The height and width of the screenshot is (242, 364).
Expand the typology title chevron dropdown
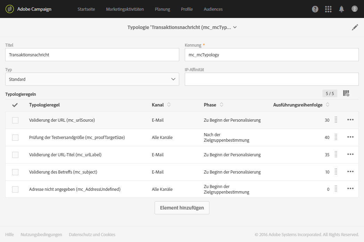235,27
